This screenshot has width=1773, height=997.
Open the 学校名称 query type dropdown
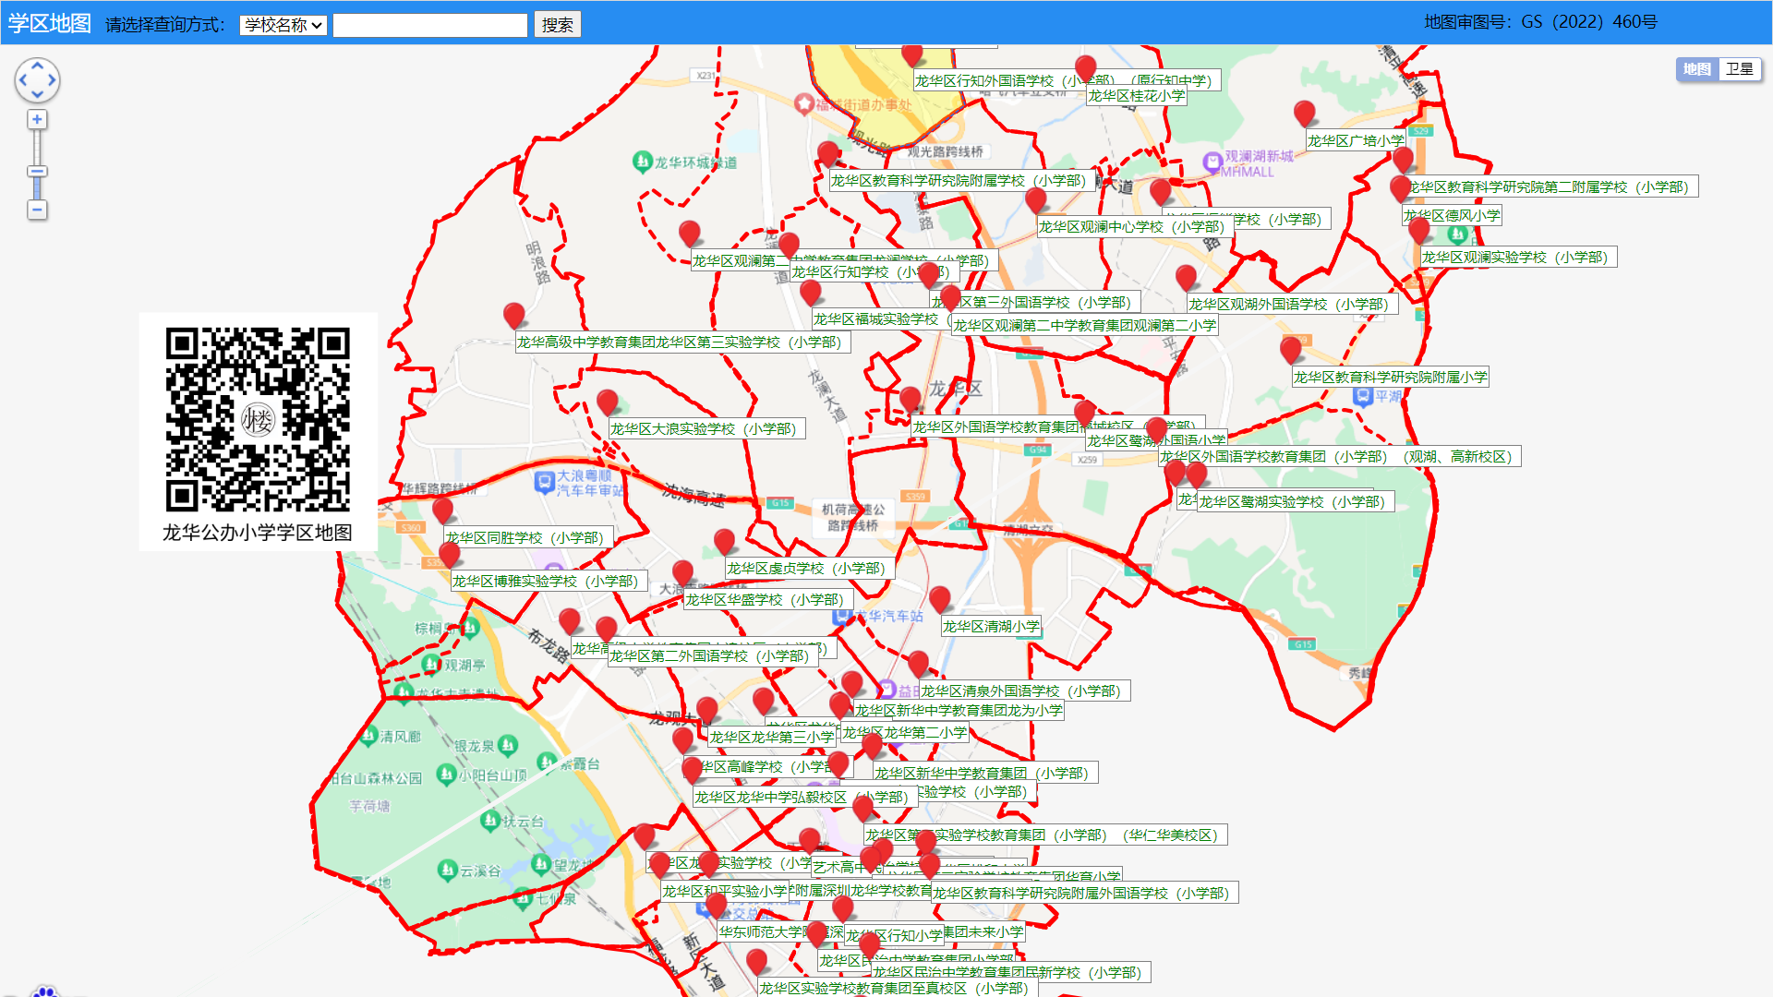(283, 25)
